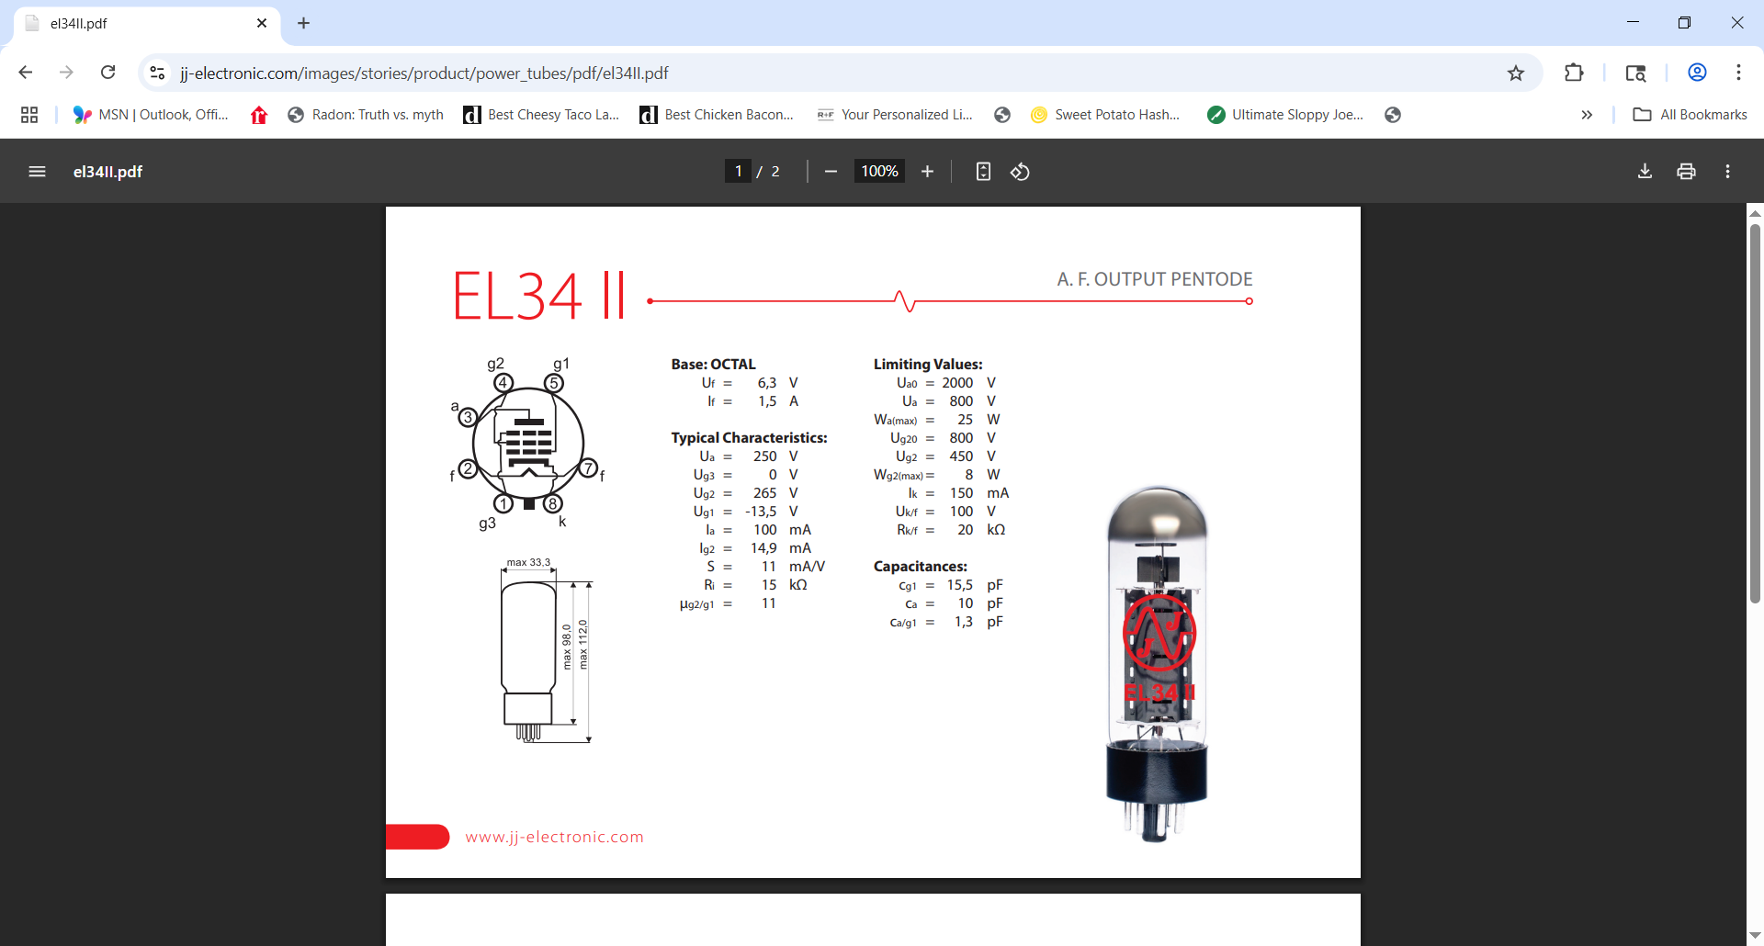Open the Radon: Truth vs. myth bookmark

(366, 115)
